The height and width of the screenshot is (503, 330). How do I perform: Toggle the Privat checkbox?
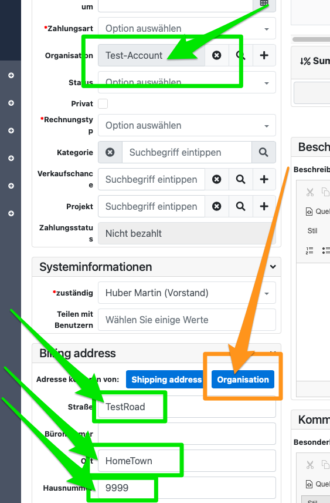pos(103,103)
